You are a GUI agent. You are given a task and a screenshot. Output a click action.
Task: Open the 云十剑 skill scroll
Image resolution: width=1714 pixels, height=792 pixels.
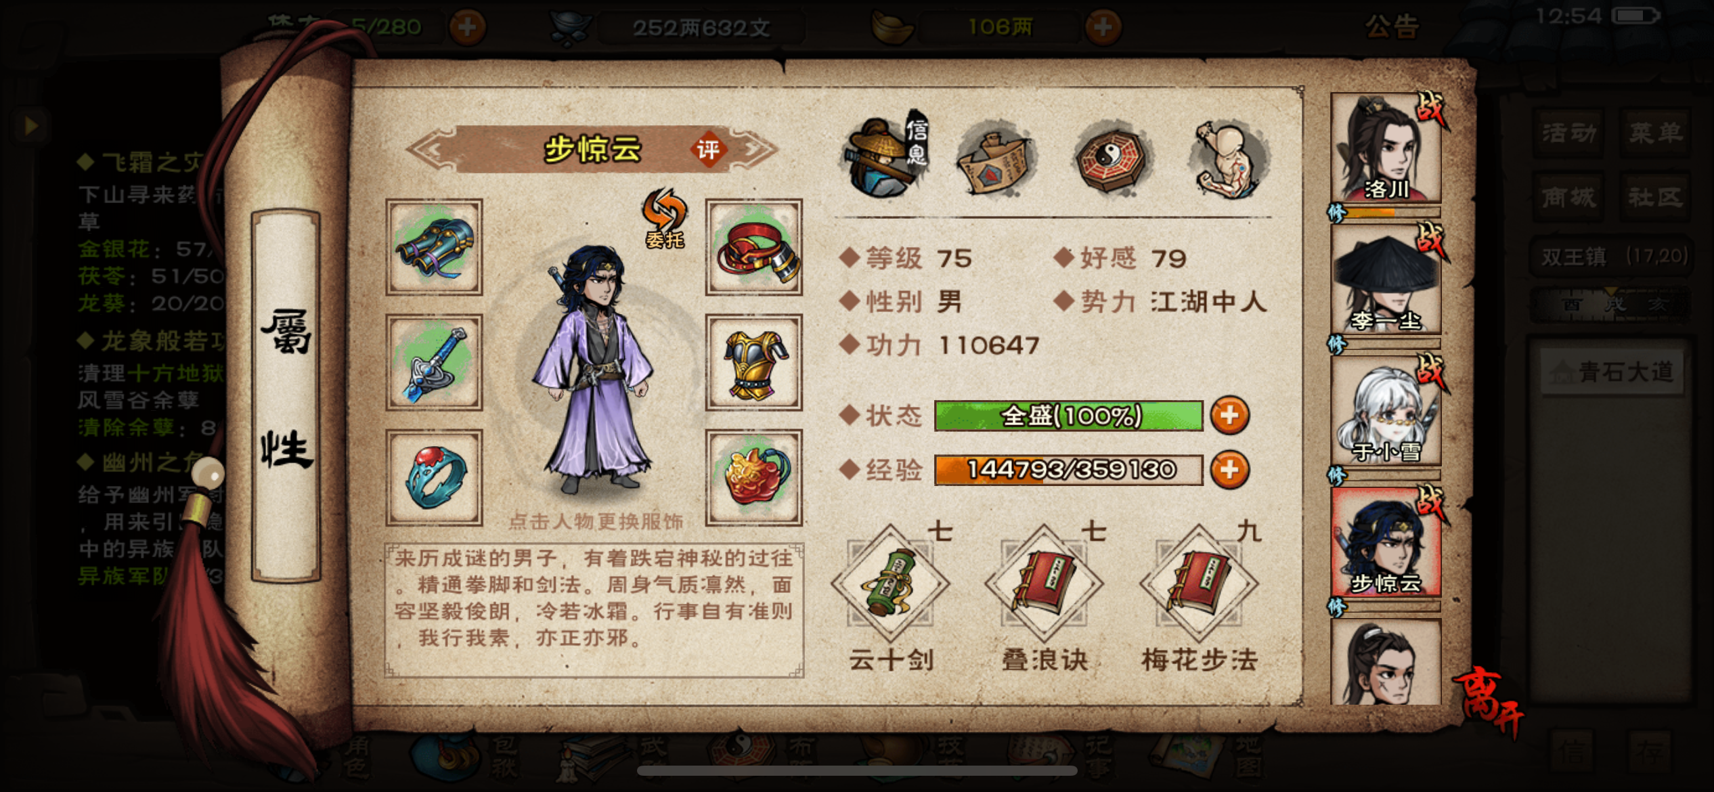tap(889, 584)
